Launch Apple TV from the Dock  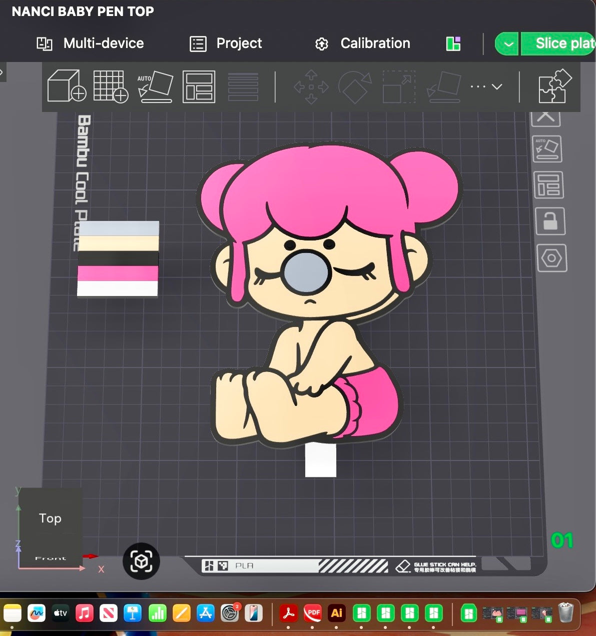pos(60,613)
